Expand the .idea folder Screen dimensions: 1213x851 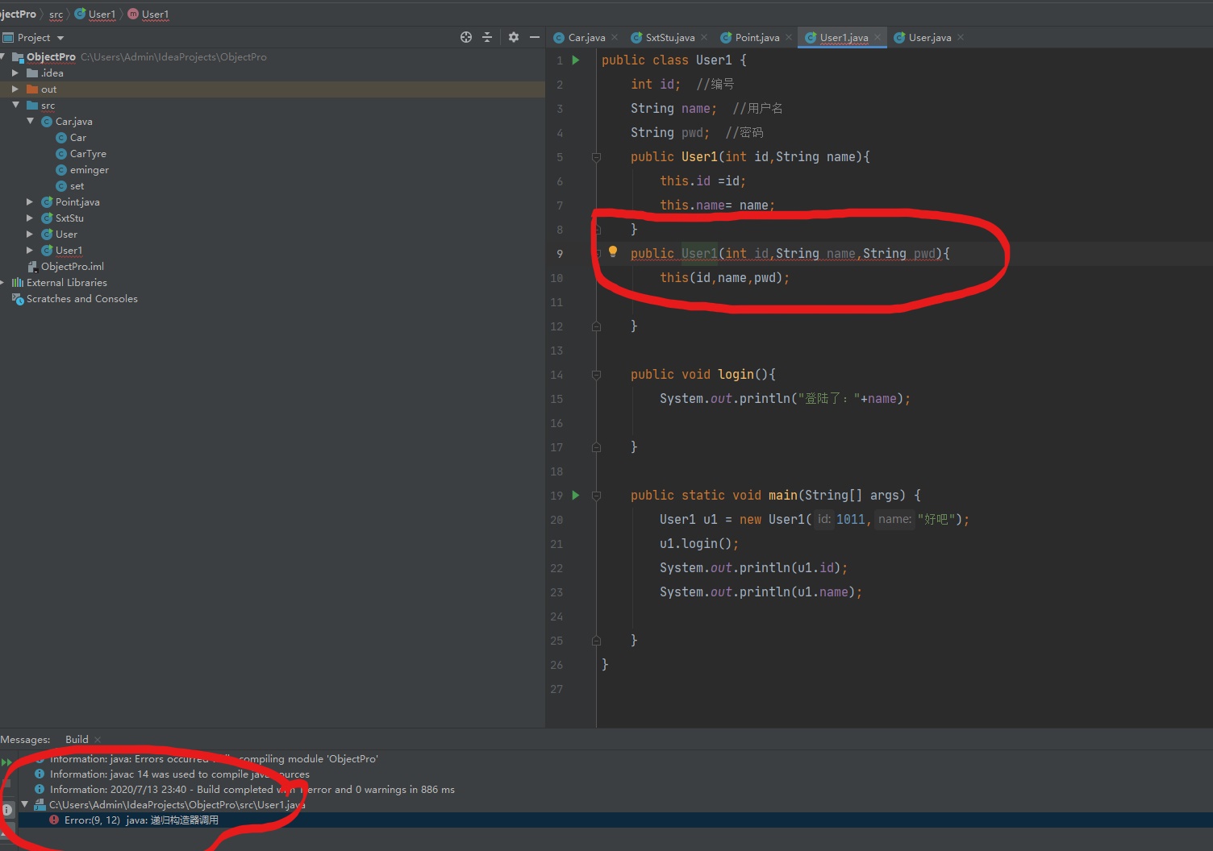pos(15,73)
